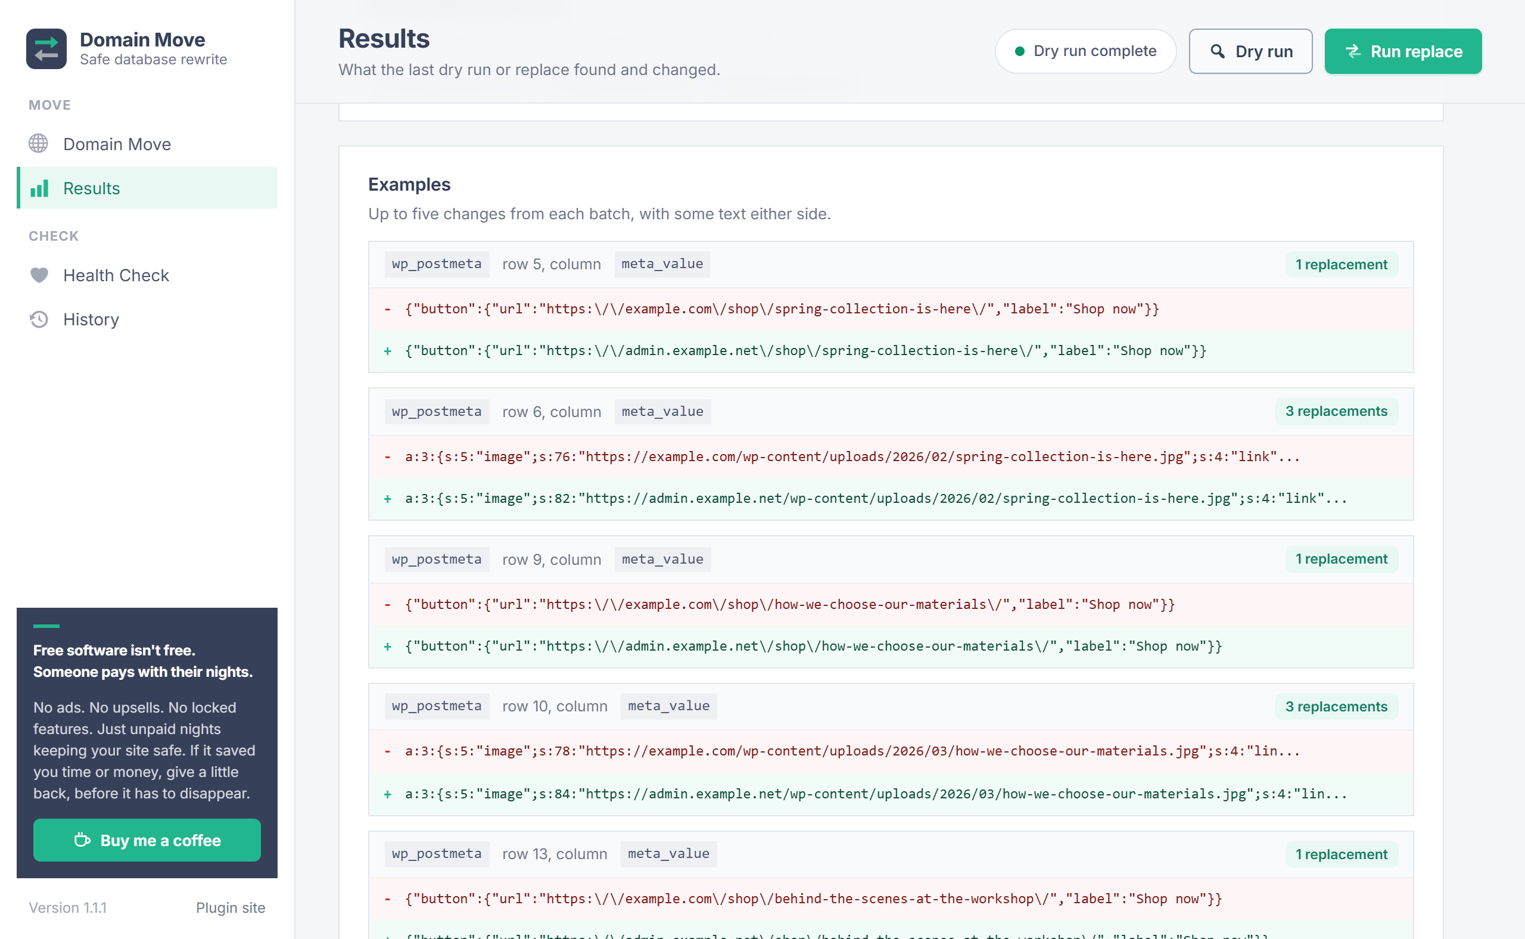Click wp_postmeta tag in row 5 entry
The image size is (1525, 939).
point(437,264)
